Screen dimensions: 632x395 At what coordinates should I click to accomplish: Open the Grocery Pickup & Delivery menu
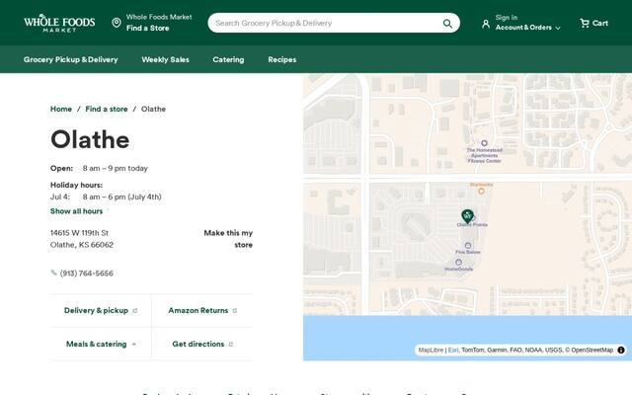pos(70,59)
